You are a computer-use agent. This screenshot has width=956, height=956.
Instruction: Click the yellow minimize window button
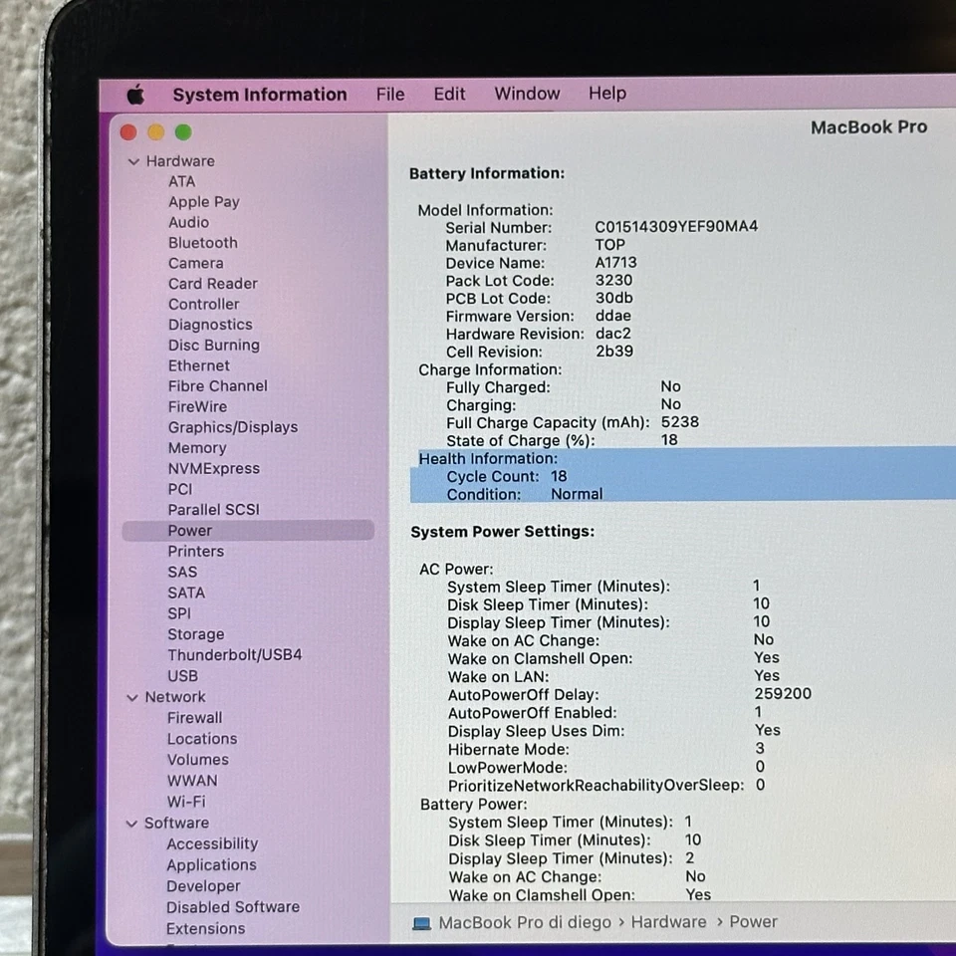click(156, 132)
